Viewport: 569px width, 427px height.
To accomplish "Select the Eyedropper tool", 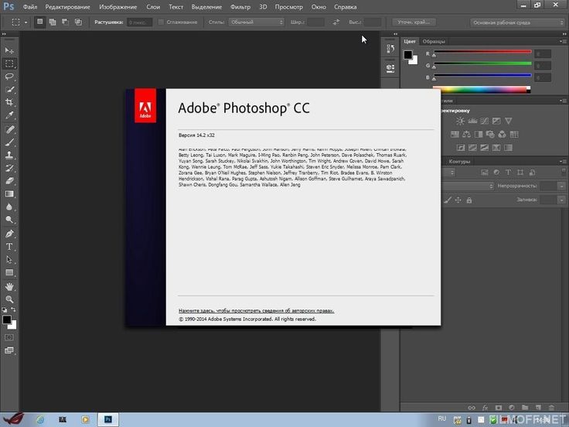I will (9, 115).
